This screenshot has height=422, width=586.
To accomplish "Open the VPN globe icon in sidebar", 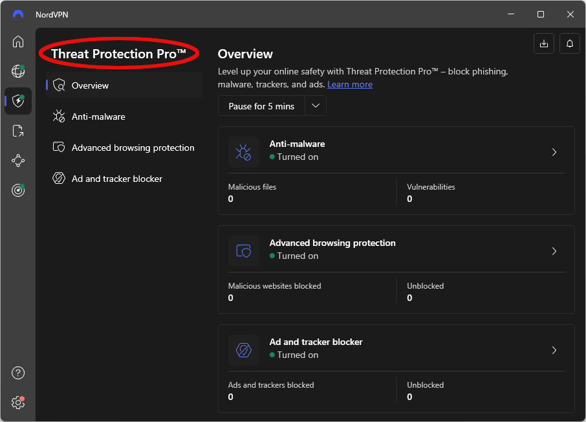I will coord(18,71).
